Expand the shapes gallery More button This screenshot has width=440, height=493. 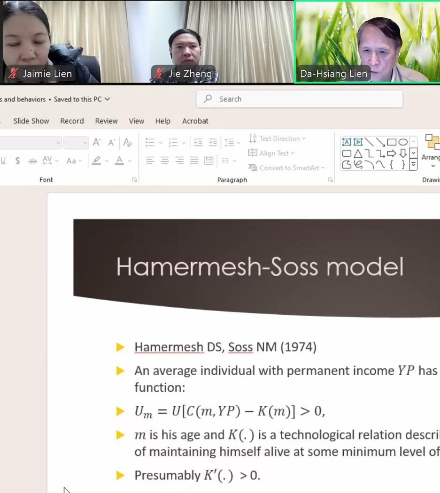click(x=413, y=164)
